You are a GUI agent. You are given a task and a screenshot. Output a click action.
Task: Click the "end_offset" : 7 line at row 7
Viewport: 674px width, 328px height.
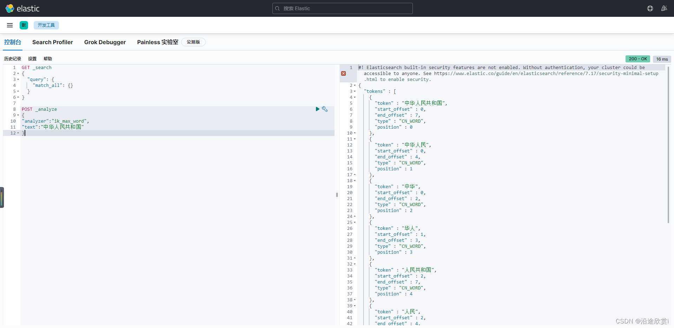[397, 115]
